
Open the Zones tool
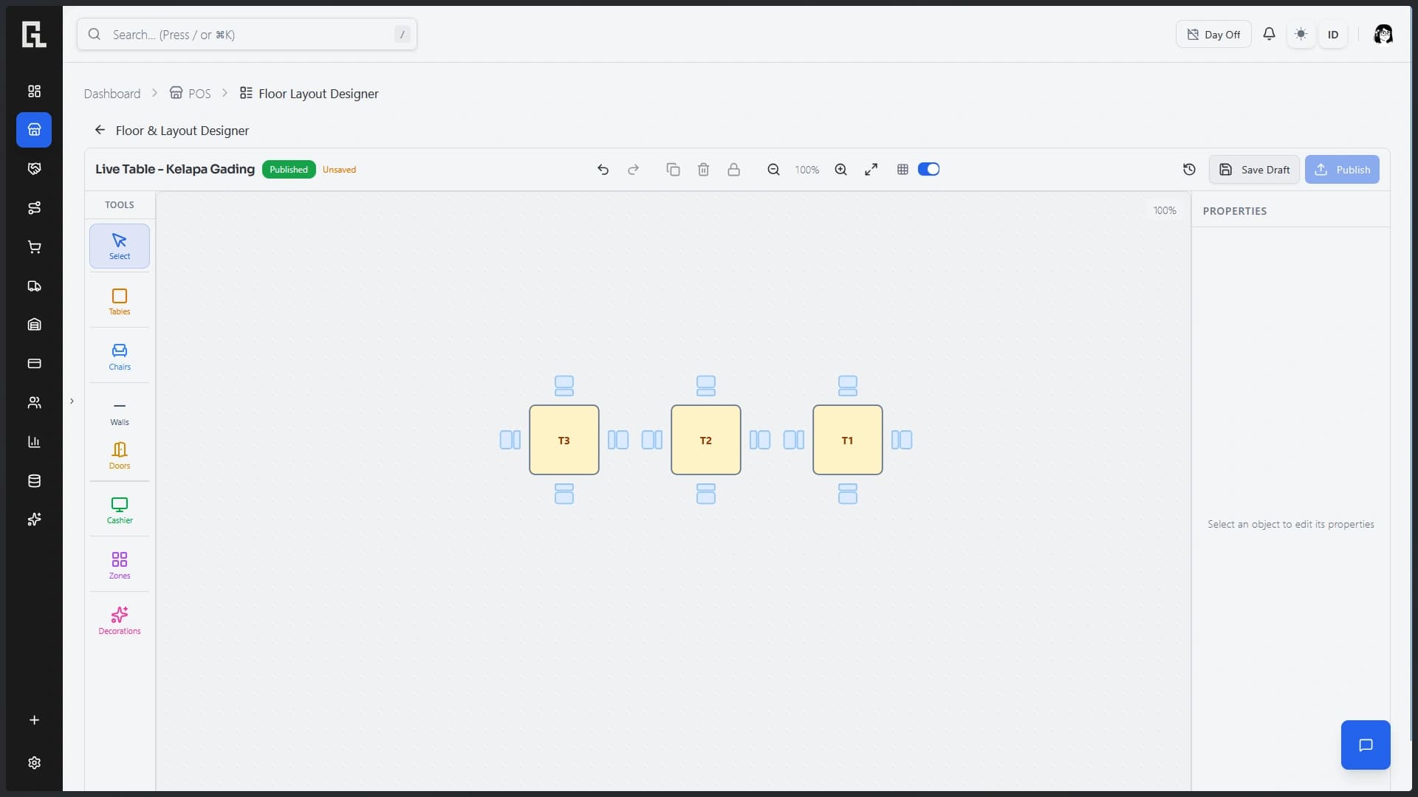pos(120,566)
